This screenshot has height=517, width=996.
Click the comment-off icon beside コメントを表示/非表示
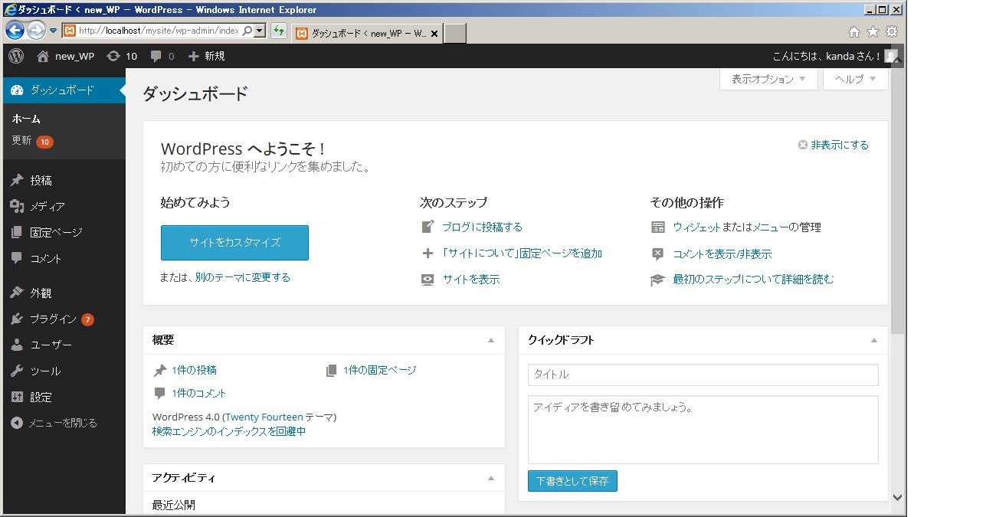pos(657,254)
